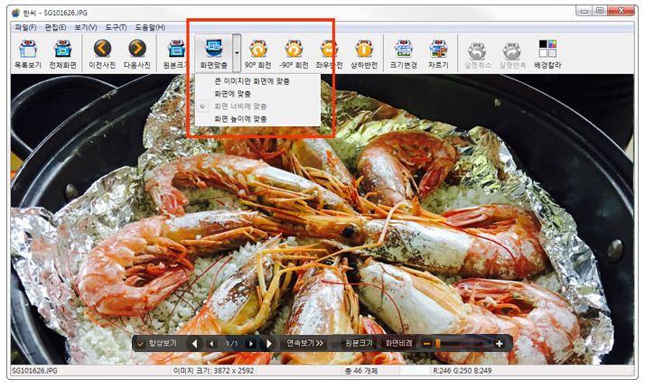
Task: Open the 파일(F) menu
Action: 25,27
